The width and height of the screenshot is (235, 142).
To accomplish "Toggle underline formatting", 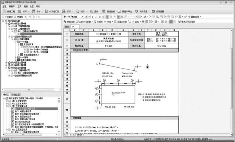I will click(x=100, y=17).
